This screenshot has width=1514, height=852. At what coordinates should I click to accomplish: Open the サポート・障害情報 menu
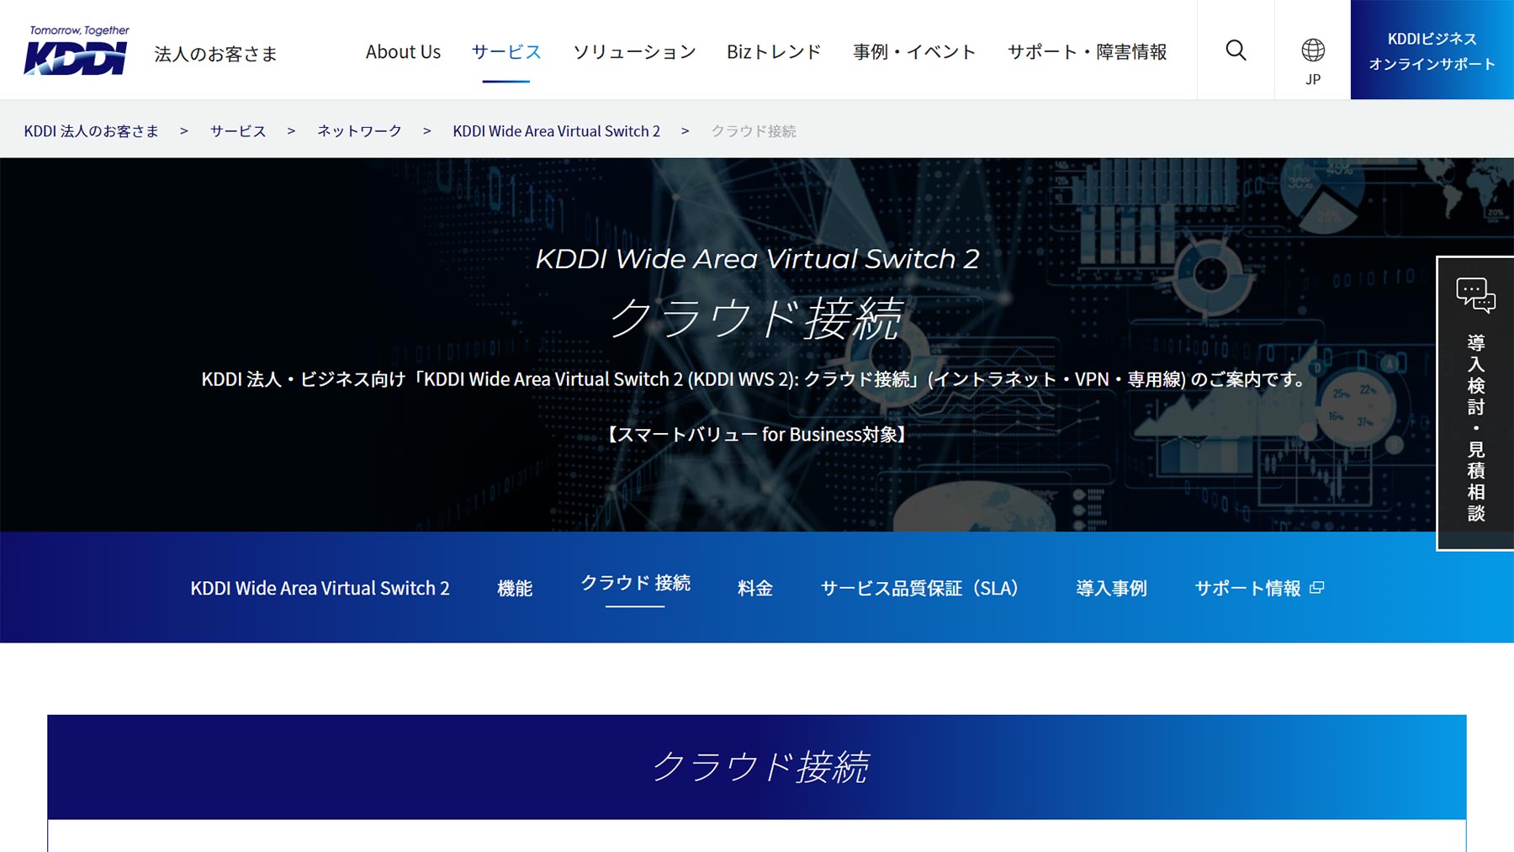click(1088, 52)
